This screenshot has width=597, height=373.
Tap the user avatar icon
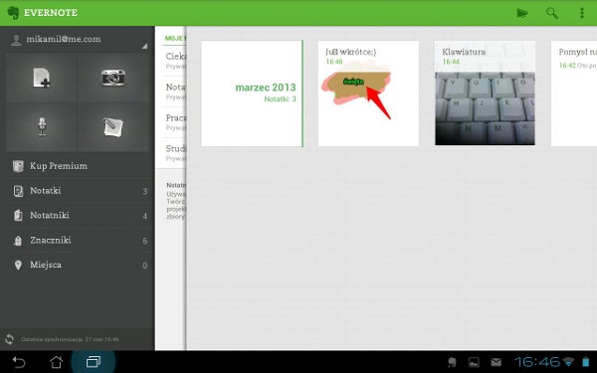coord(16,40)
